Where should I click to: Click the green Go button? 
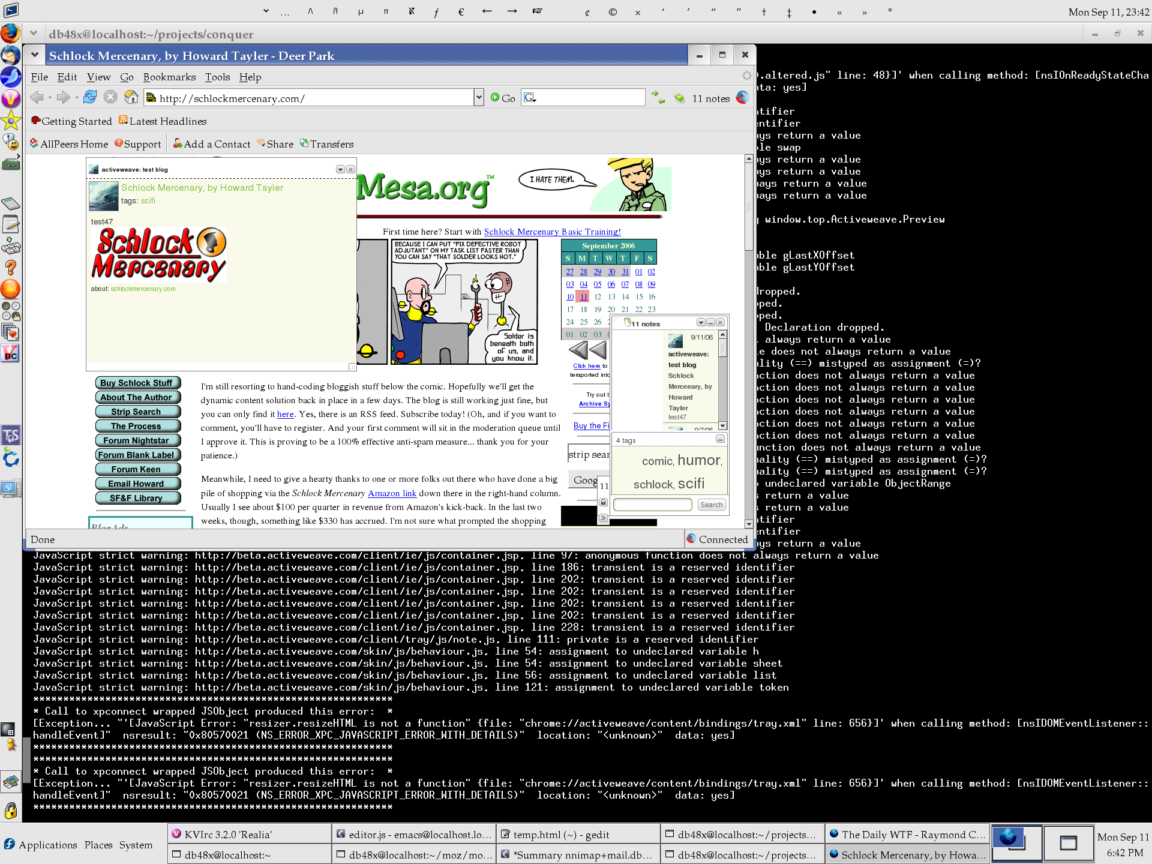pos(503,98)
